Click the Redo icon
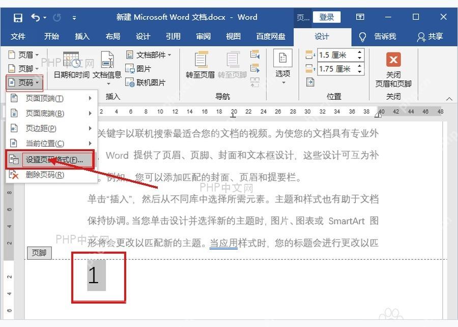 [57, 17]
